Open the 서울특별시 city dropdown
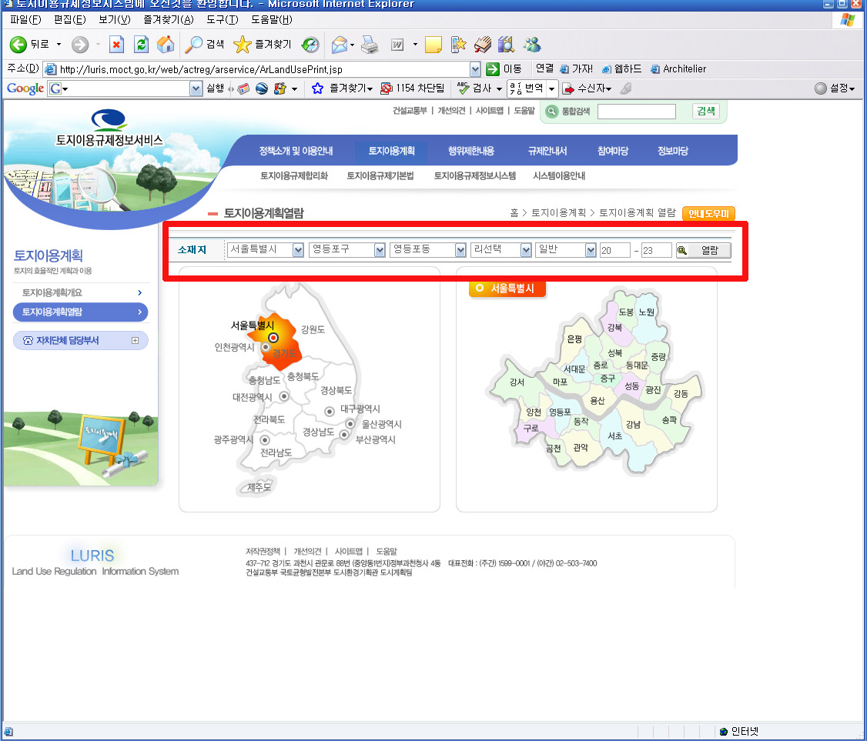Image resolution: width=867 pixels, height=741 pixels. [x=298, y=250]
